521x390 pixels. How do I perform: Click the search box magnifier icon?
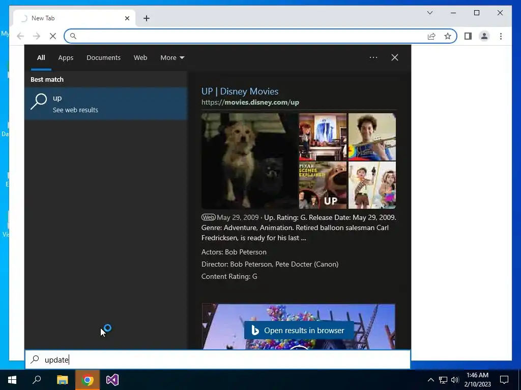35,360
